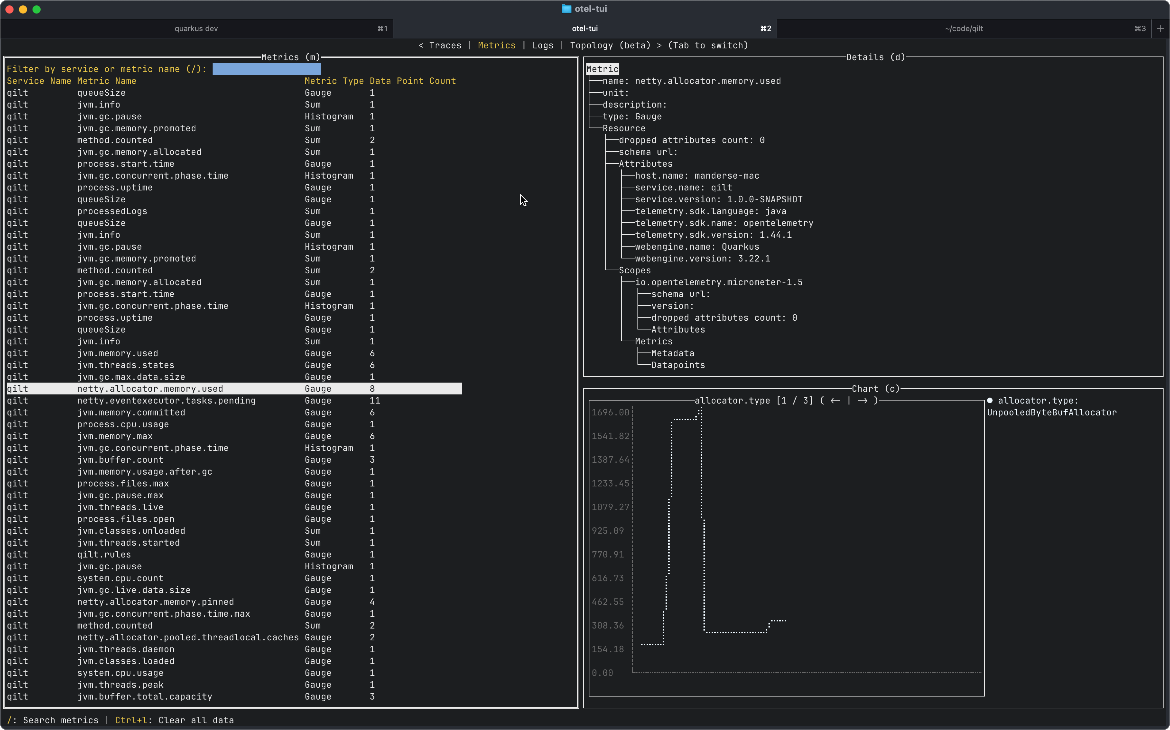Image resolution: width=1170 pixels, height=730 pixels.
Task: Switch to the ~/code/qilt terminal tab
Action: tap(963, 28)
